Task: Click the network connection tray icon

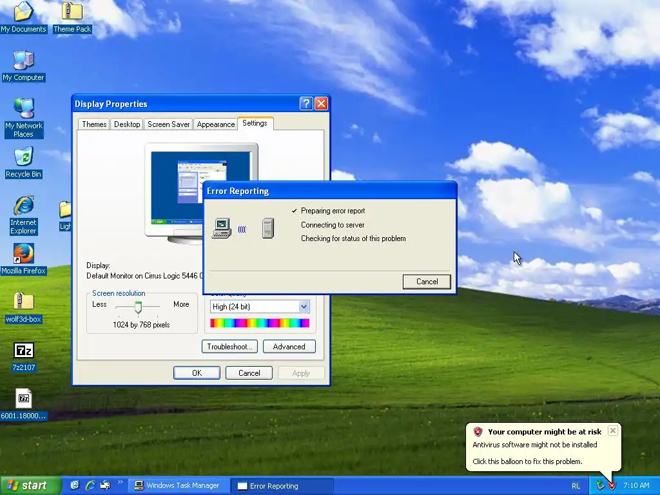Action: 600,486
